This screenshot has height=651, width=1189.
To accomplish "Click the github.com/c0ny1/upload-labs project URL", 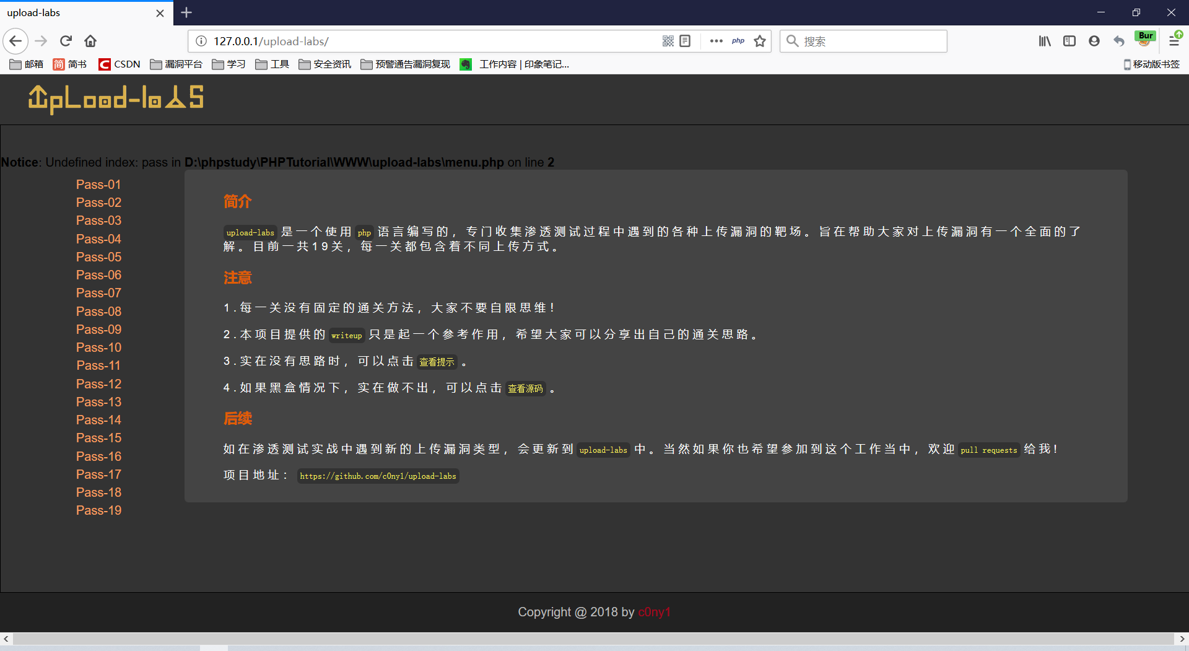I will (378, 476).
